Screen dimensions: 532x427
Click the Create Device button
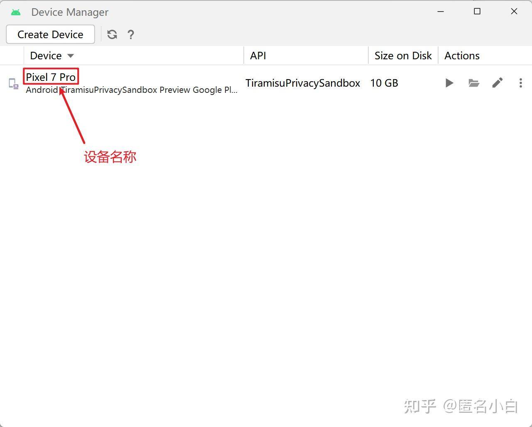coord(50,34)
